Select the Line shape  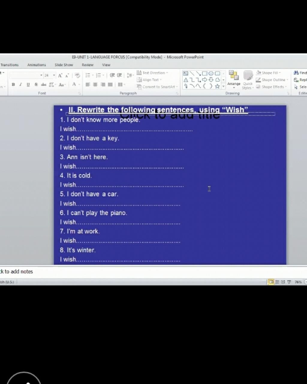192,73
